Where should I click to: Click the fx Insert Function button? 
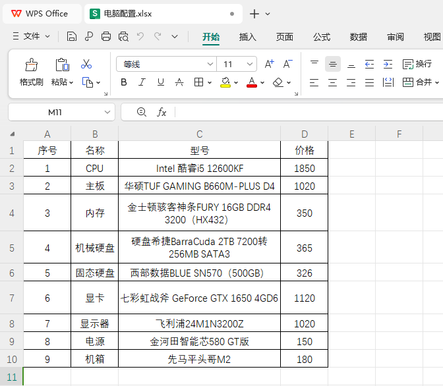(x=162, y=112)
